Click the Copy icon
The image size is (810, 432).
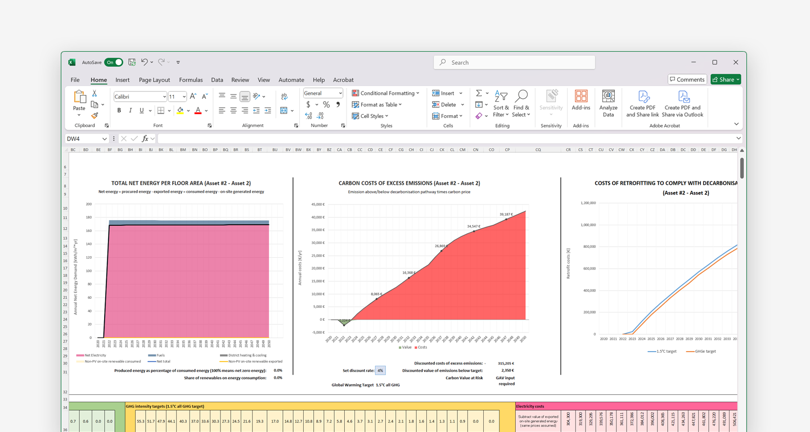pos(94,104)
